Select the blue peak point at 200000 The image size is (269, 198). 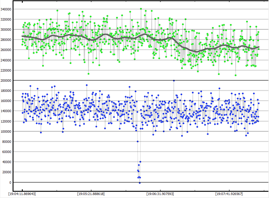coord(174,81)
